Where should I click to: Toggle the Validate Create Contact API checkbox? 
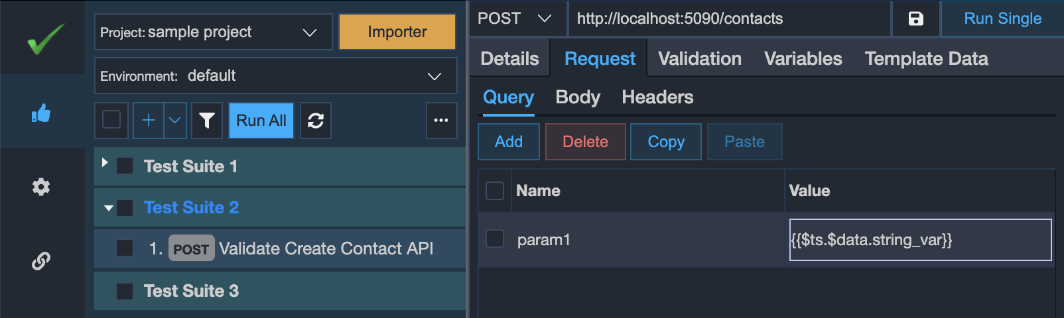tap(125, 248)
